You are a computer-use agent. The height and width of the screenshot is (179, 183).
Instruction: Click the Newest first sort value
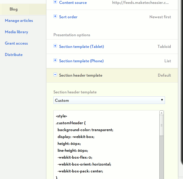[x=160, y=17]
